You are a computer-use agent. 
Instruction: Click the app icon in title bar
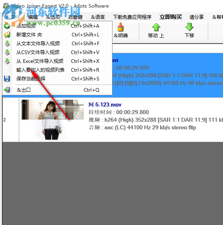(6, 6)
